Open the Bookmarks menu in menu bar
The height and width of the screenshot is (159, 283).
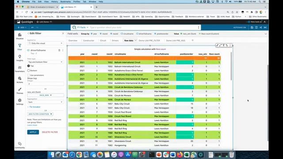pyautogui.click(x=65, y=2)
